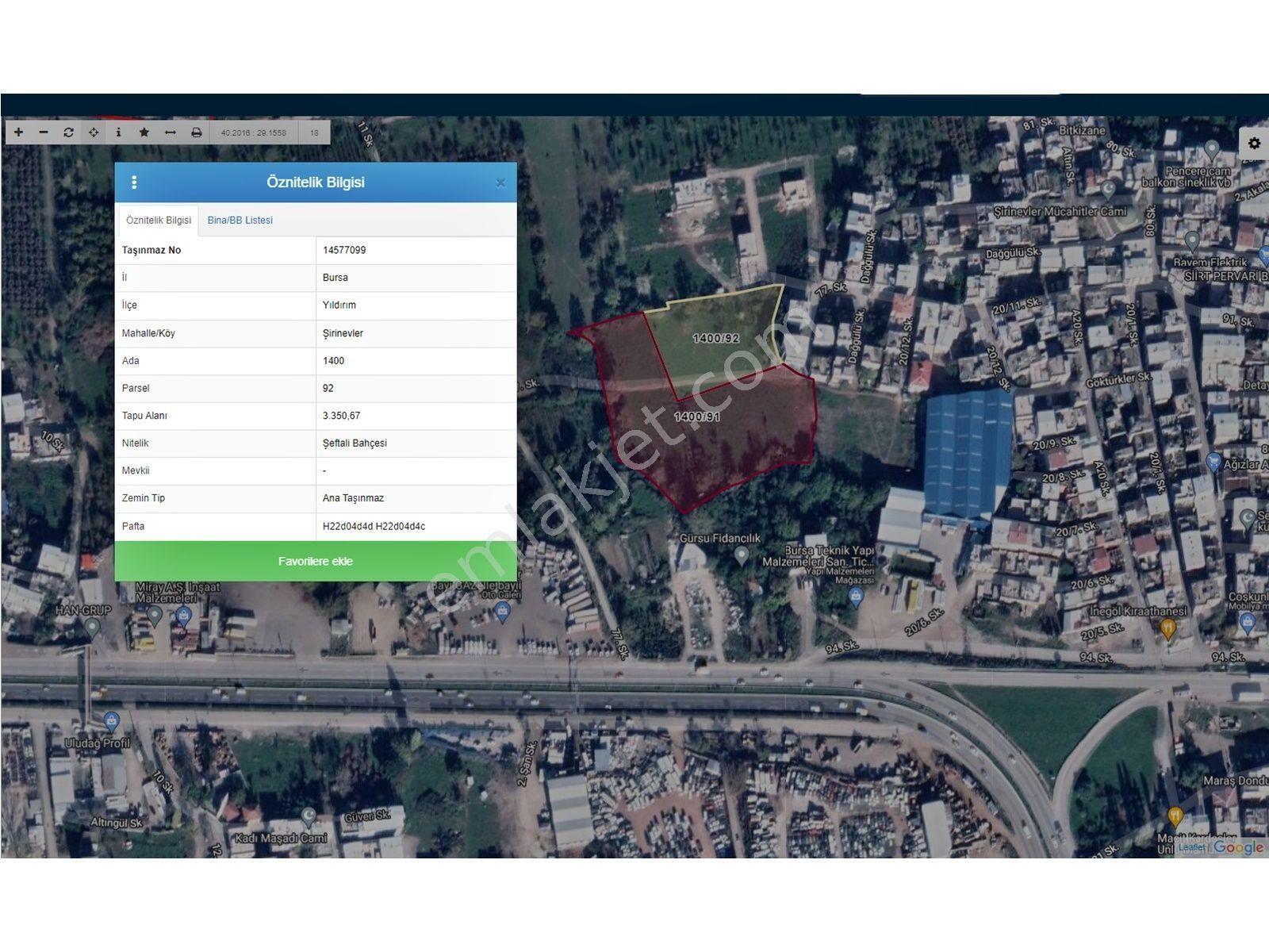Click Taşınmaz No value 14577099

click(344, 250)
